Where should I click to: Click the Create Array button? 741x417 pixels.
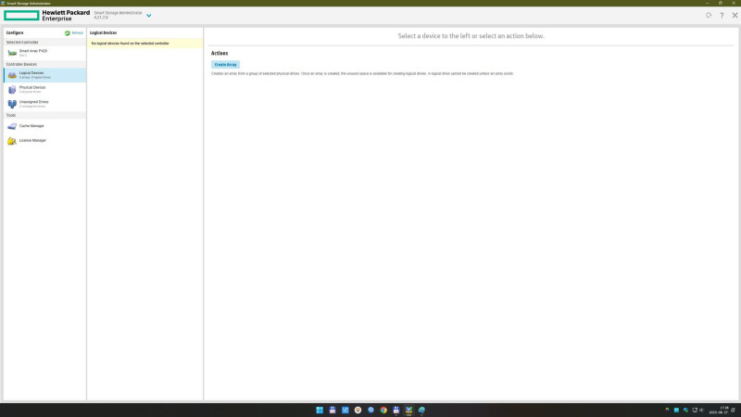pos(225,64)
